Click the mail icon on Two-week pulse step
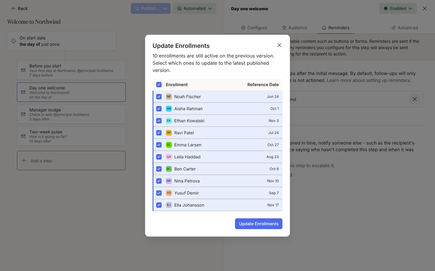 [x=23, y=136]
